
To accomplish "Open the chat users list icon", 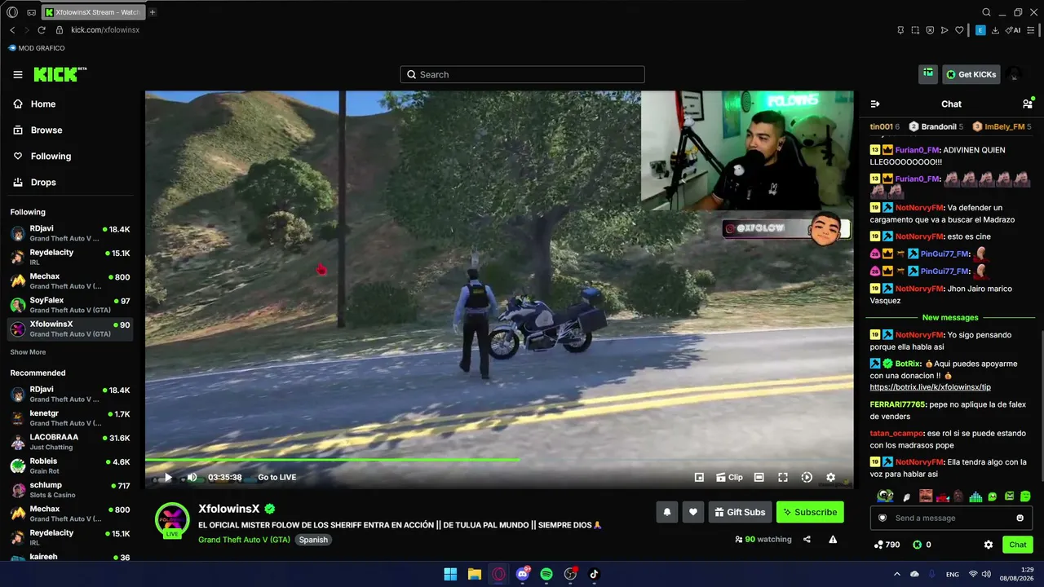I will [x=1028, y=104].
